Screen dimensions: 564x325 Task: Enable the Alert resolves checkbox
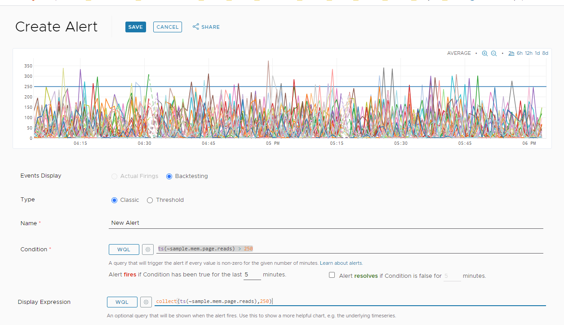(x=332, y=275)
